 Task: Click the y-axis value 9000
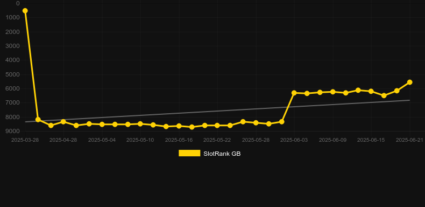click(x=13, y=131)
